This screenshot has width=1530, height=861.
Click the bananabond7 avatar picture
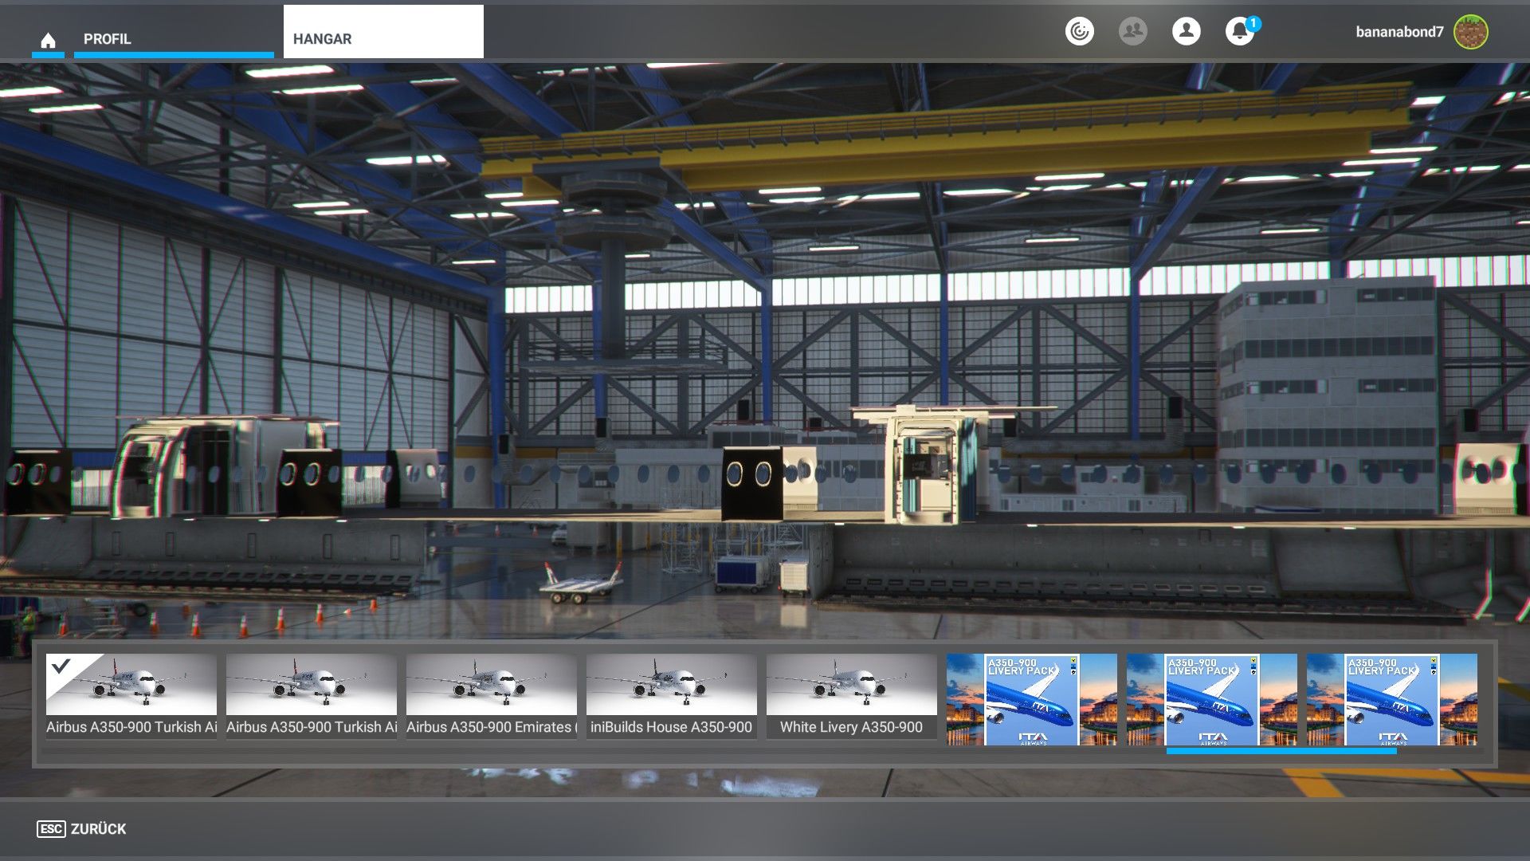coord(1470,32)
